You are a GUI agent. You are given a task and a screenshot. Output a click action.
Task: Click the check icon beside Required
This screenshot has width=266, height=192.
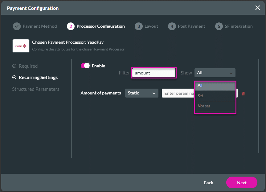point(14,66)
